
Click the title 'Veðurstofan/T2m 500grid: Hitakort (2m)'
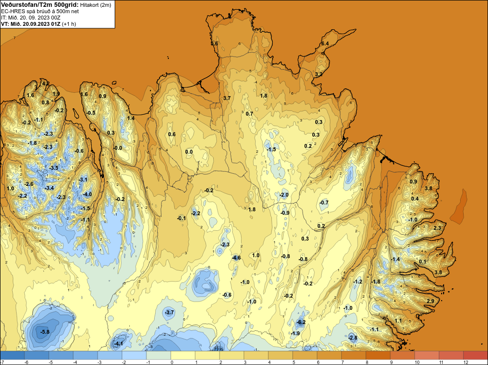point(56,4)
